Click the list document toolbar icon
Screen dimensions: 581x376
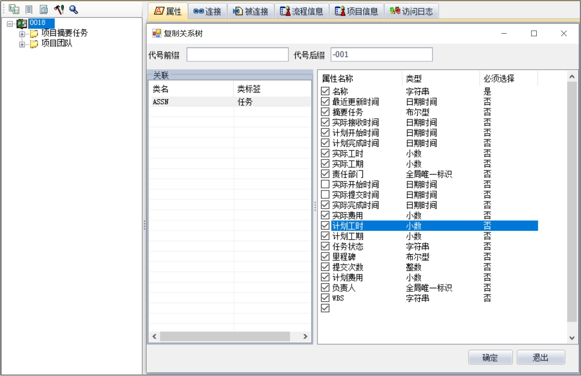29,9
